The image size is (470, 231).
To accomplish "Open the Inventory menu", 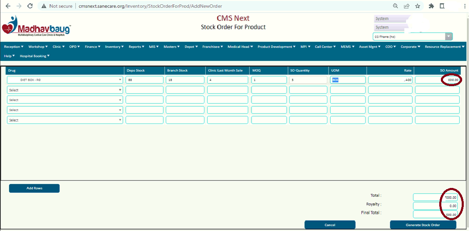I will [114, 47].
